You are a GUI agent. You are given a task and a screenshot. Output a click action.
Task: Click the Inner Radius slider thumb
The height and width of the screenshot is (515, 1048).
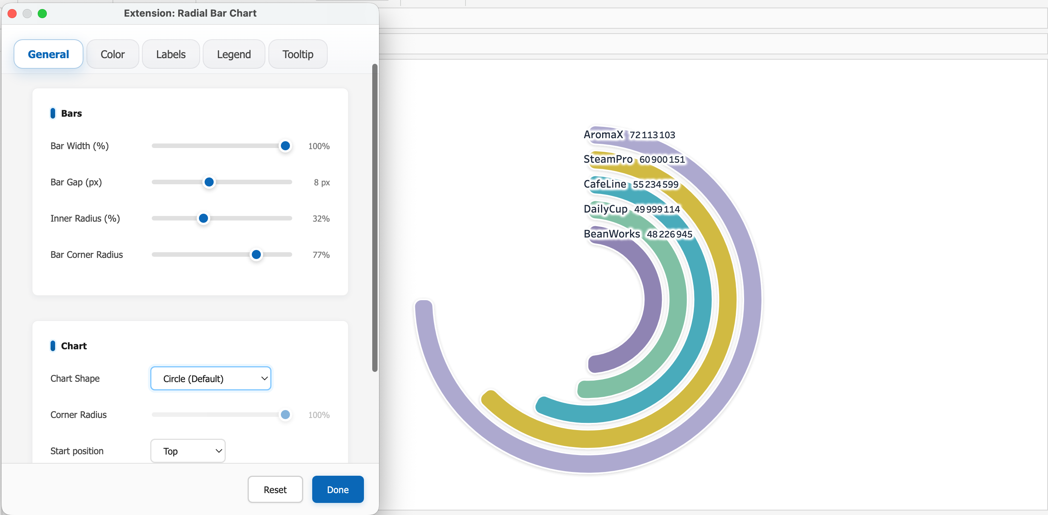[203, 218]
